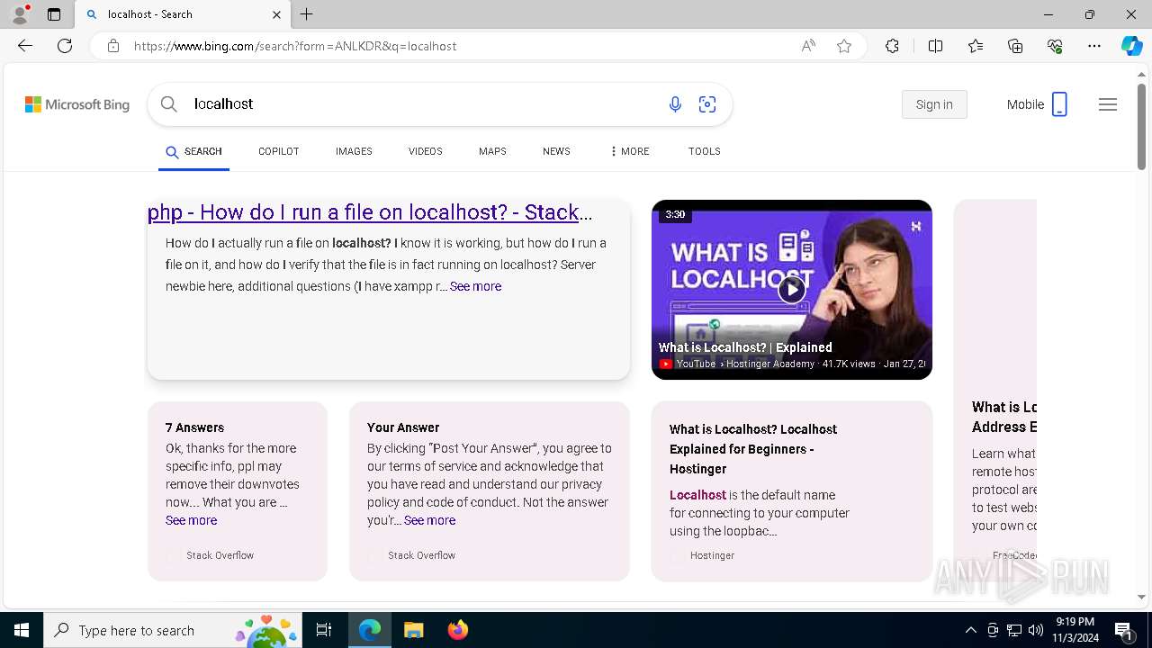Switch to the MAPS tab
Image resolution: width=1152 pixels, height=648 pixels.
tap(492, 151)
